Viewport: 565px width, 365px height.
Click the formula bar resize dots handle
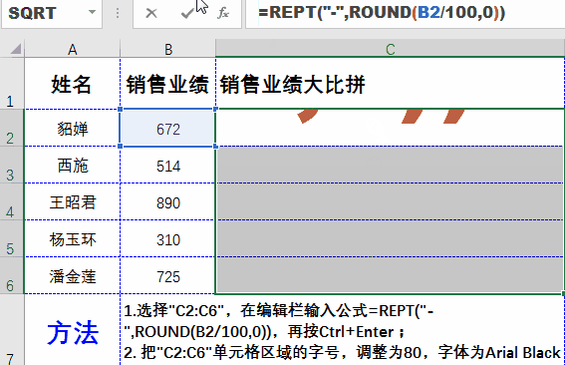[x=118, y=13]
